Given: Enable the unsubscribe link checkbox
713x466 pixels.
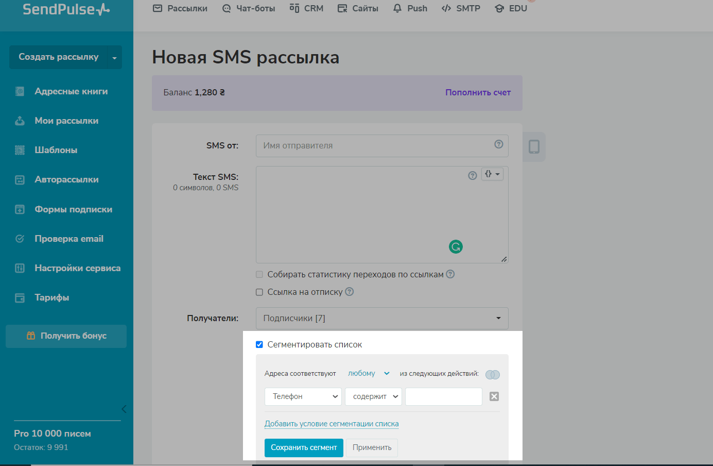Looking at the screenshot, I should (259, 292).
